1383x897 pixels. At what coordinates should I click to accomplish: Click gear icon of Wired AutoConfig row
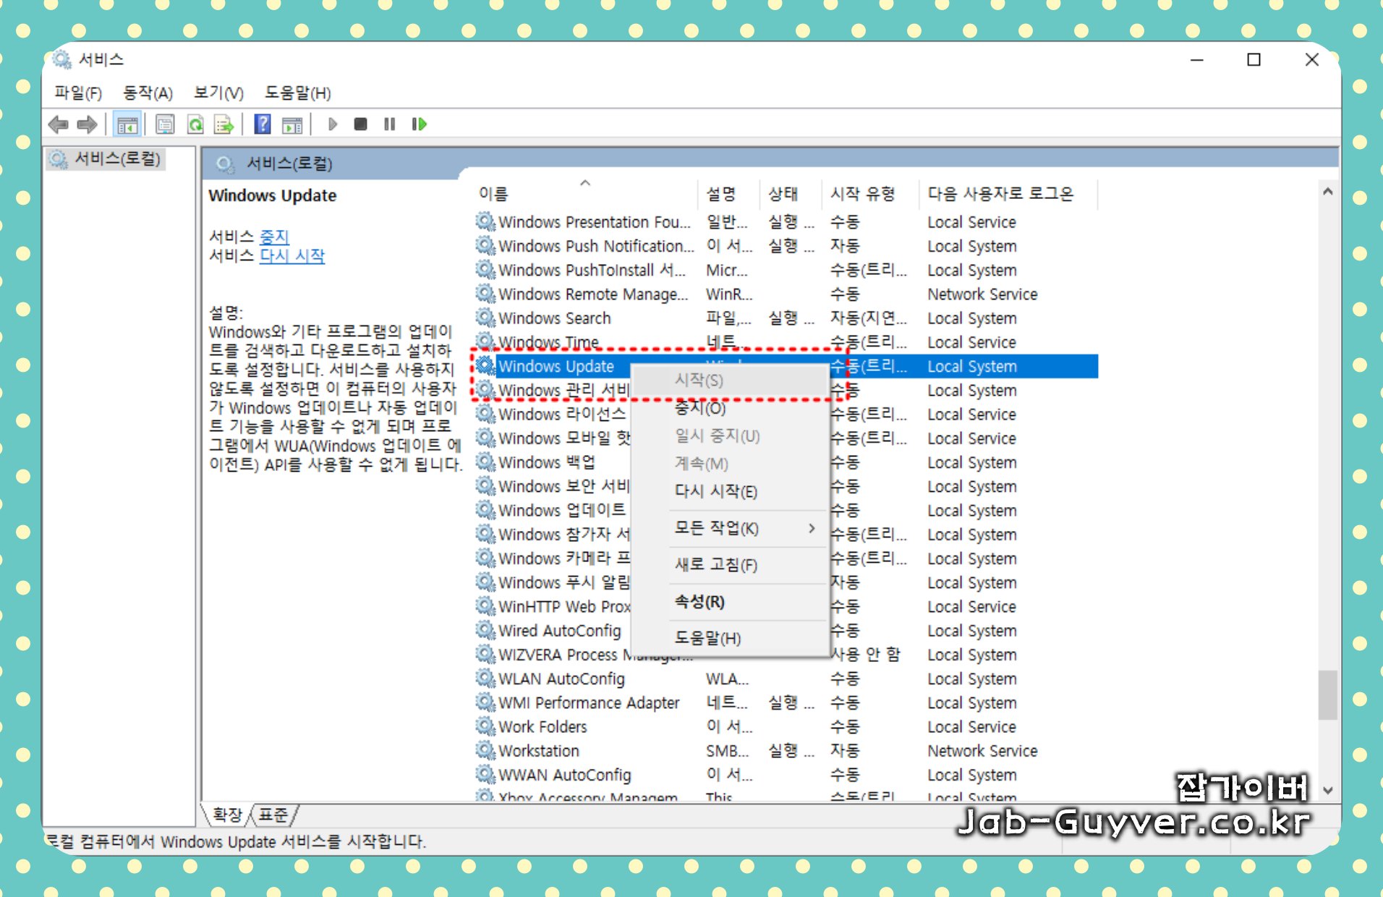(485, 630)
